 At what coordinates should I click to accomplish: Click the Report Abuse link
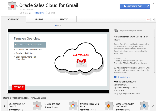(x=124, y=77)
